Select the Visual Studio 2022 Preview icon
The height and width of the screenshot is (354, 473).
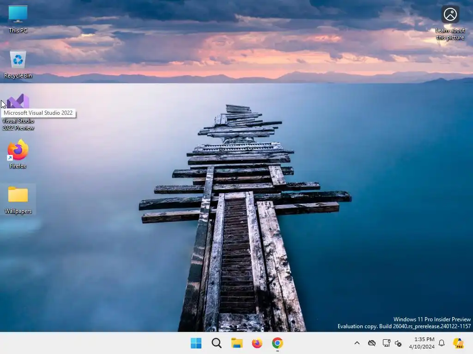pos(18,112)
